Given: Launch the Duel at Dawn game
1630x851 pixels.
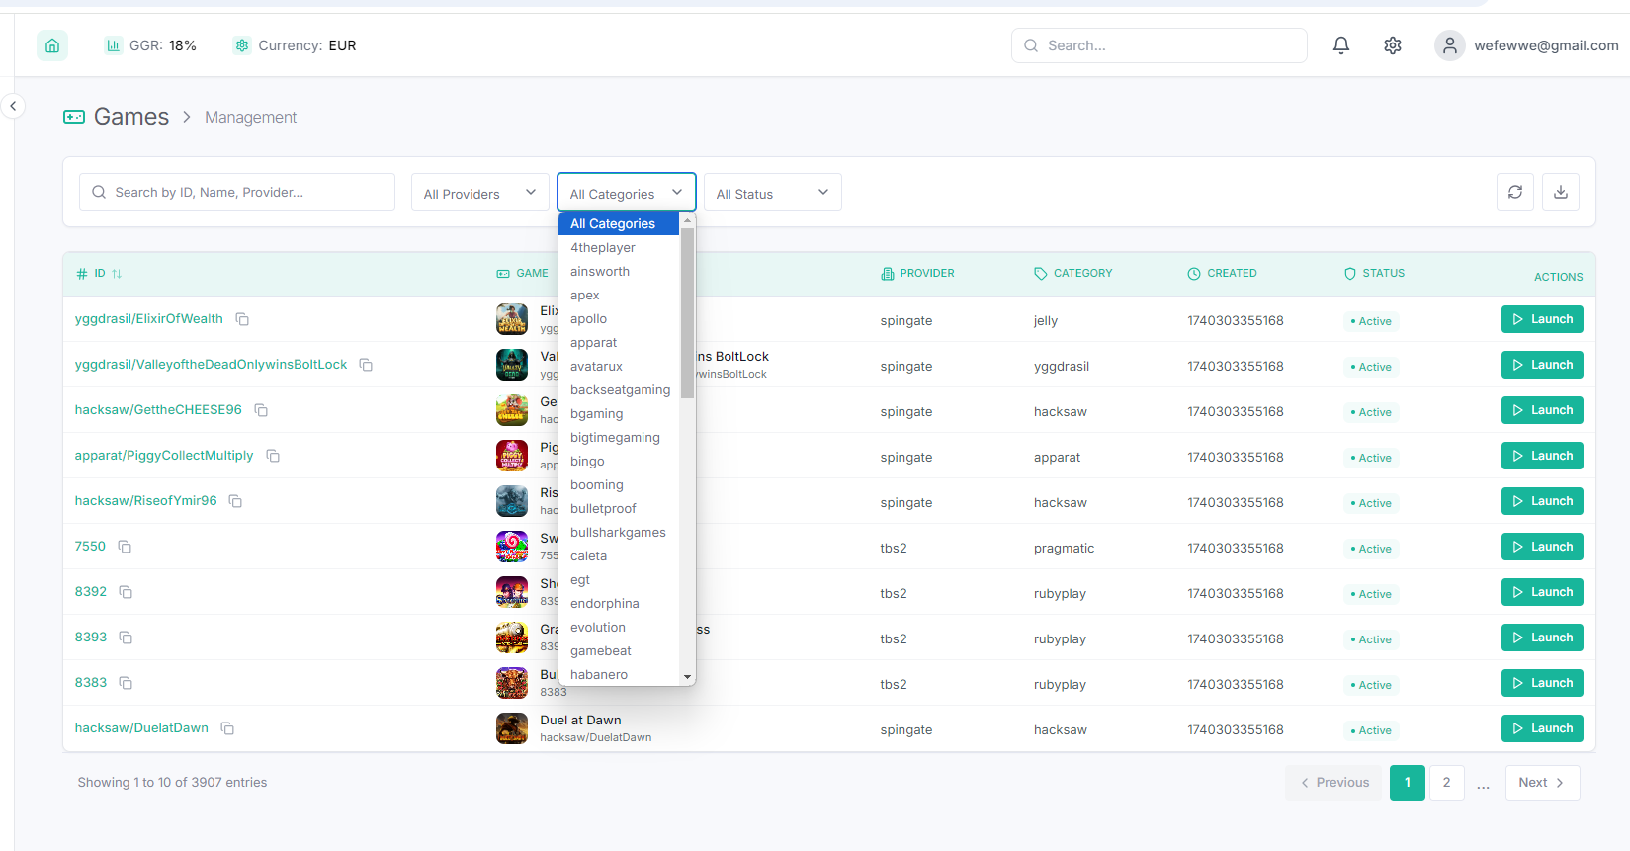Looking at the screenshot, I should coord(1541,728).
